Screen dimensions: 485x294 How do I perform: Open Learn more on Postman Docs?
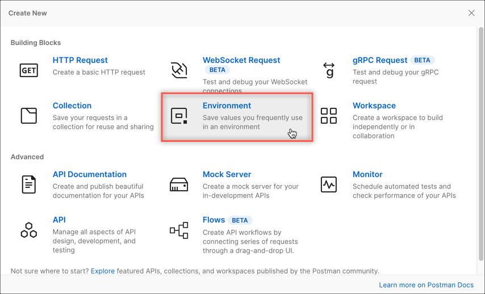pyautogui.click(x=426, y=285)
